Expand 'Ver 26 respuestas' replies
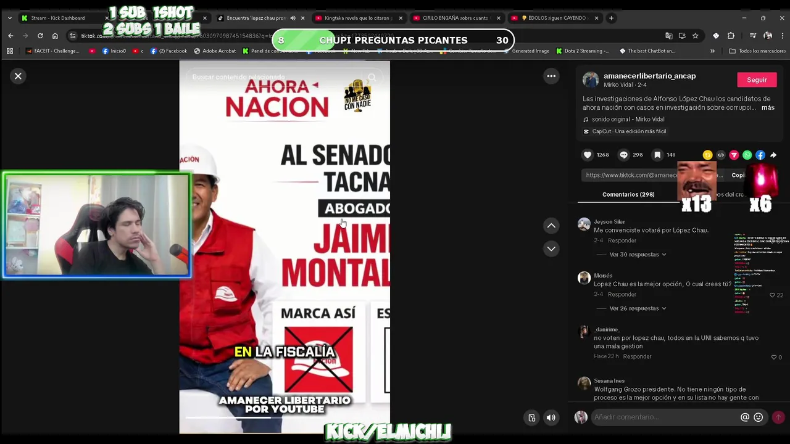The width and height of the screenshot is (790, 444). point(638,308)
